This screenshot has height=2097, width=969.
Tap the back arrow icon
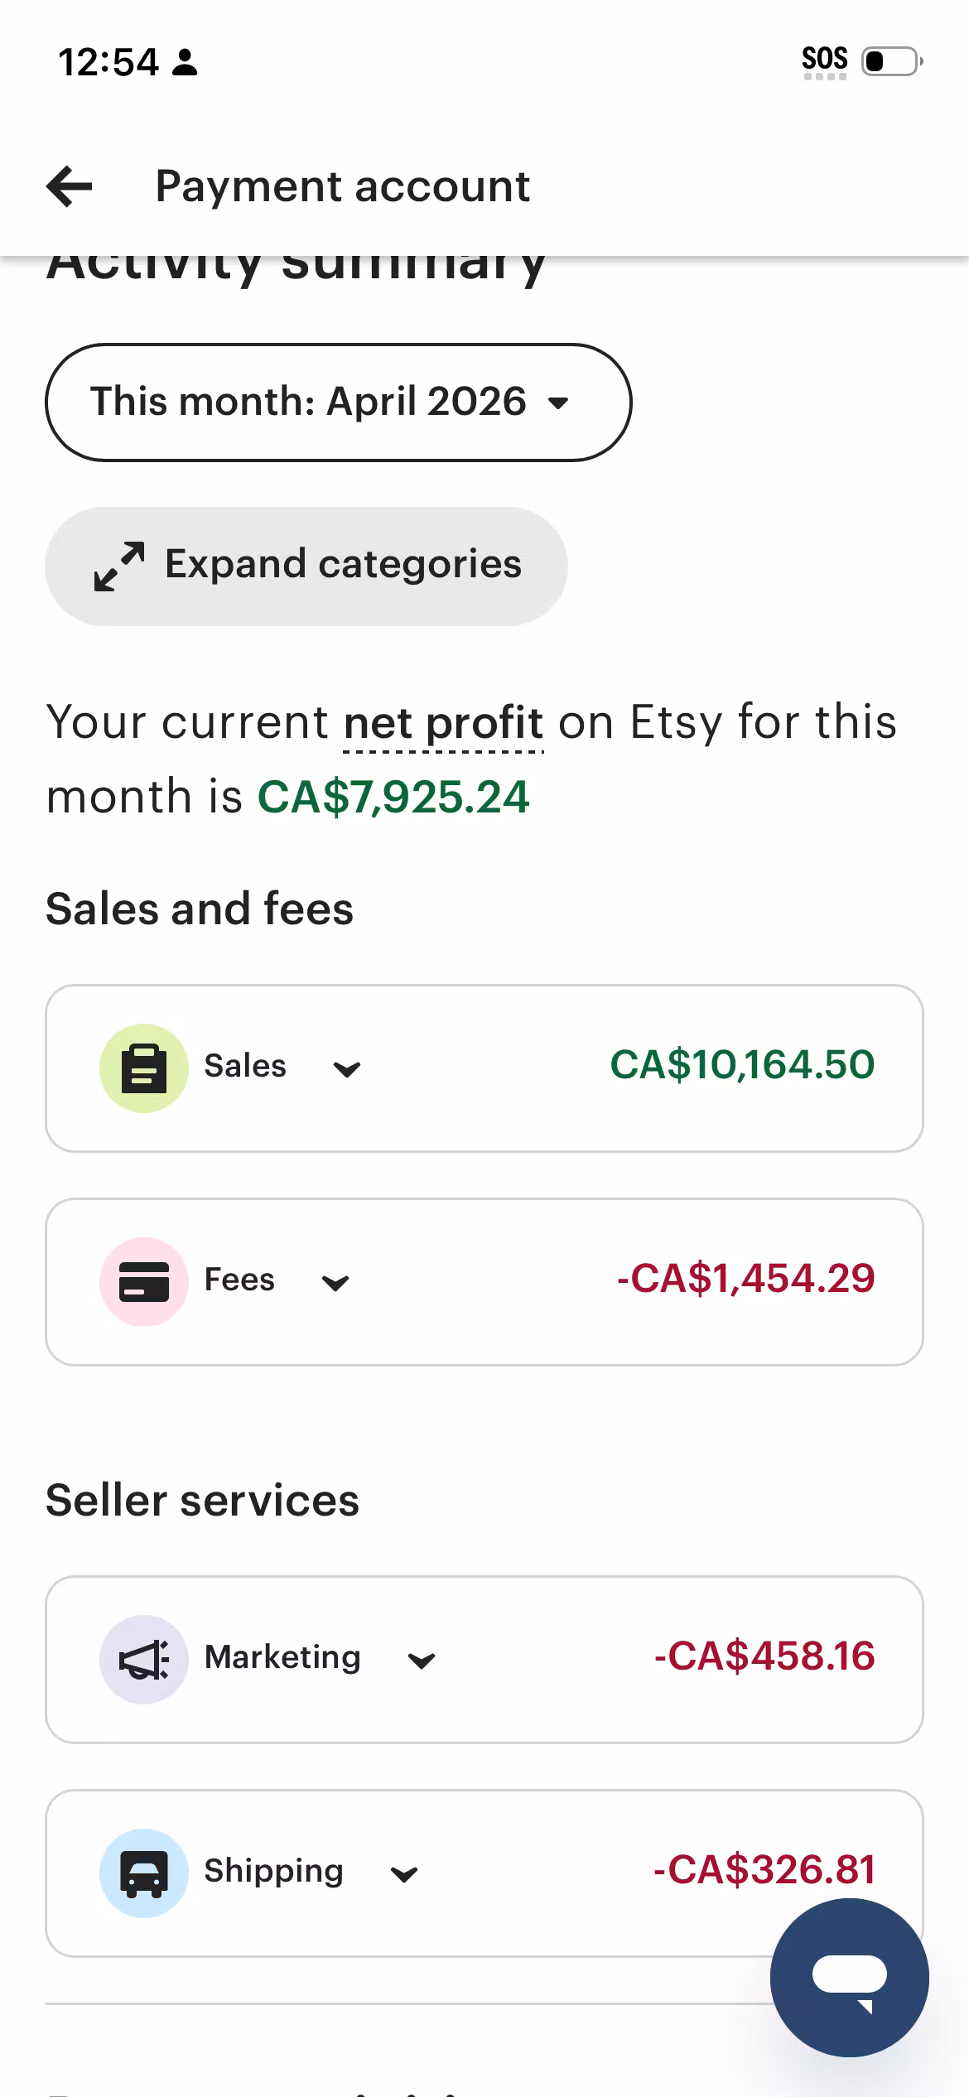tap(70, 186)
